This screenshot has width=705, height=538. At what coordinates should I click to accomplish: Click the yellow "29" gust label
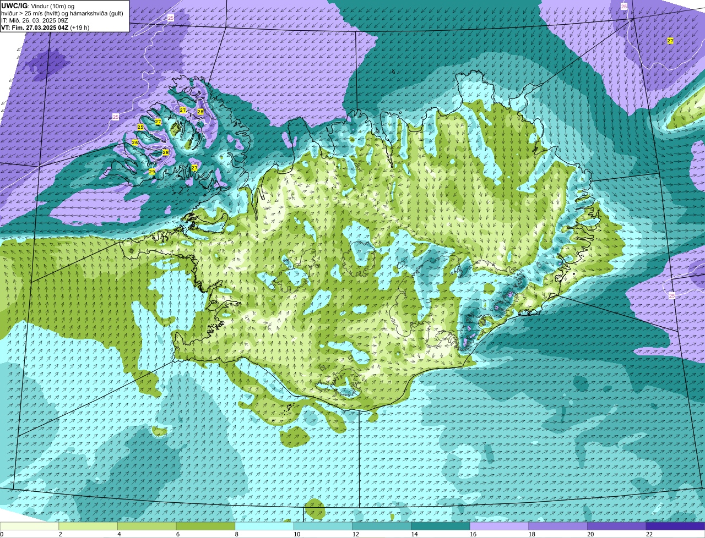tap(152, 172)
